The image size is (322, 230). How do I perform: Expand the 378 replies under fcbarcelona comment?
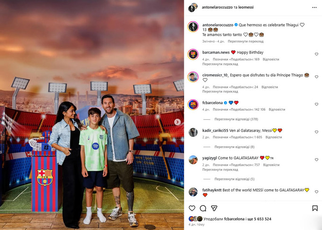tap(236, 119)
